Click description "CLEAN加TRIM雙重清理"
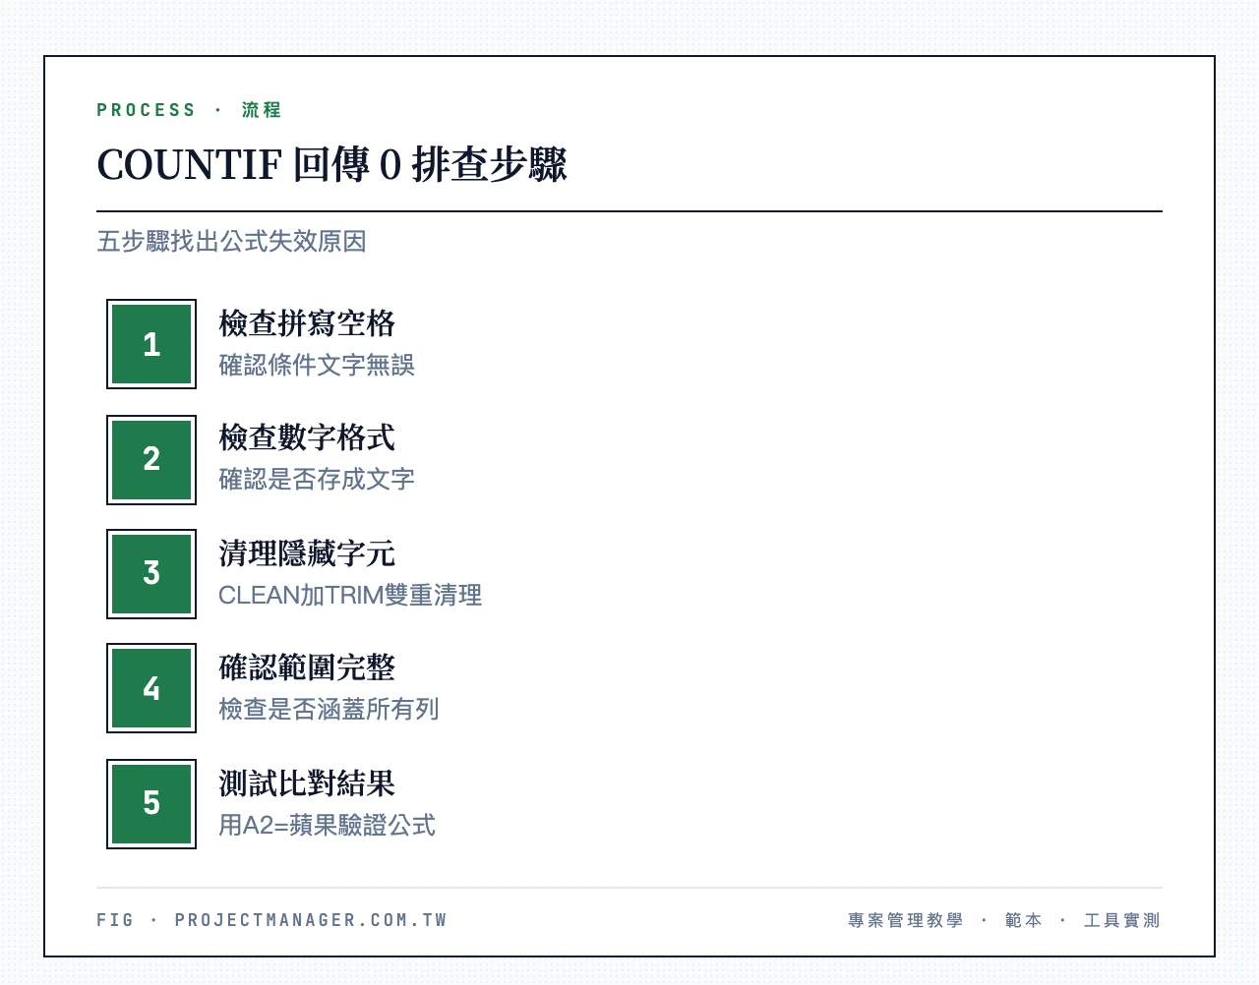 350,596
